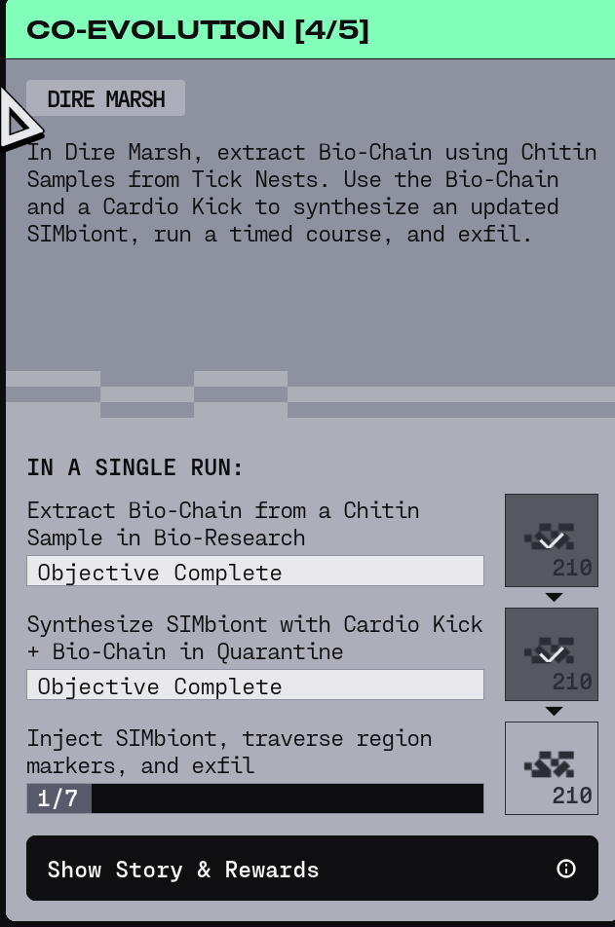Screen dimensions: 615x927
Task: Click the IN A SINGLE RUN heading
Action: point(135,467)
